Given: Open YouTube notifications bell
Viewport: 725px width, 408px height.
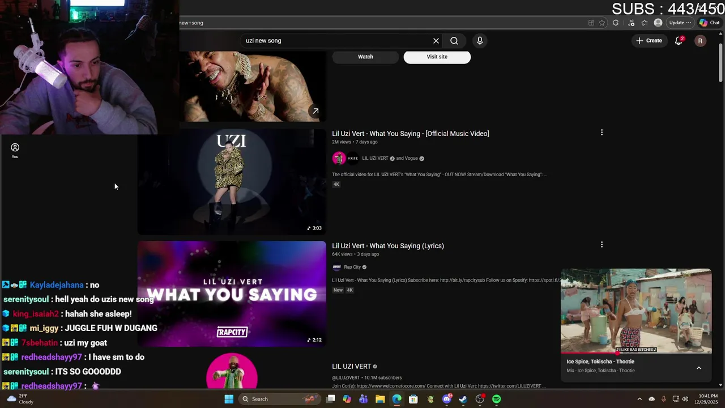Looking at the screenshot, I should [x=679, y=41].
